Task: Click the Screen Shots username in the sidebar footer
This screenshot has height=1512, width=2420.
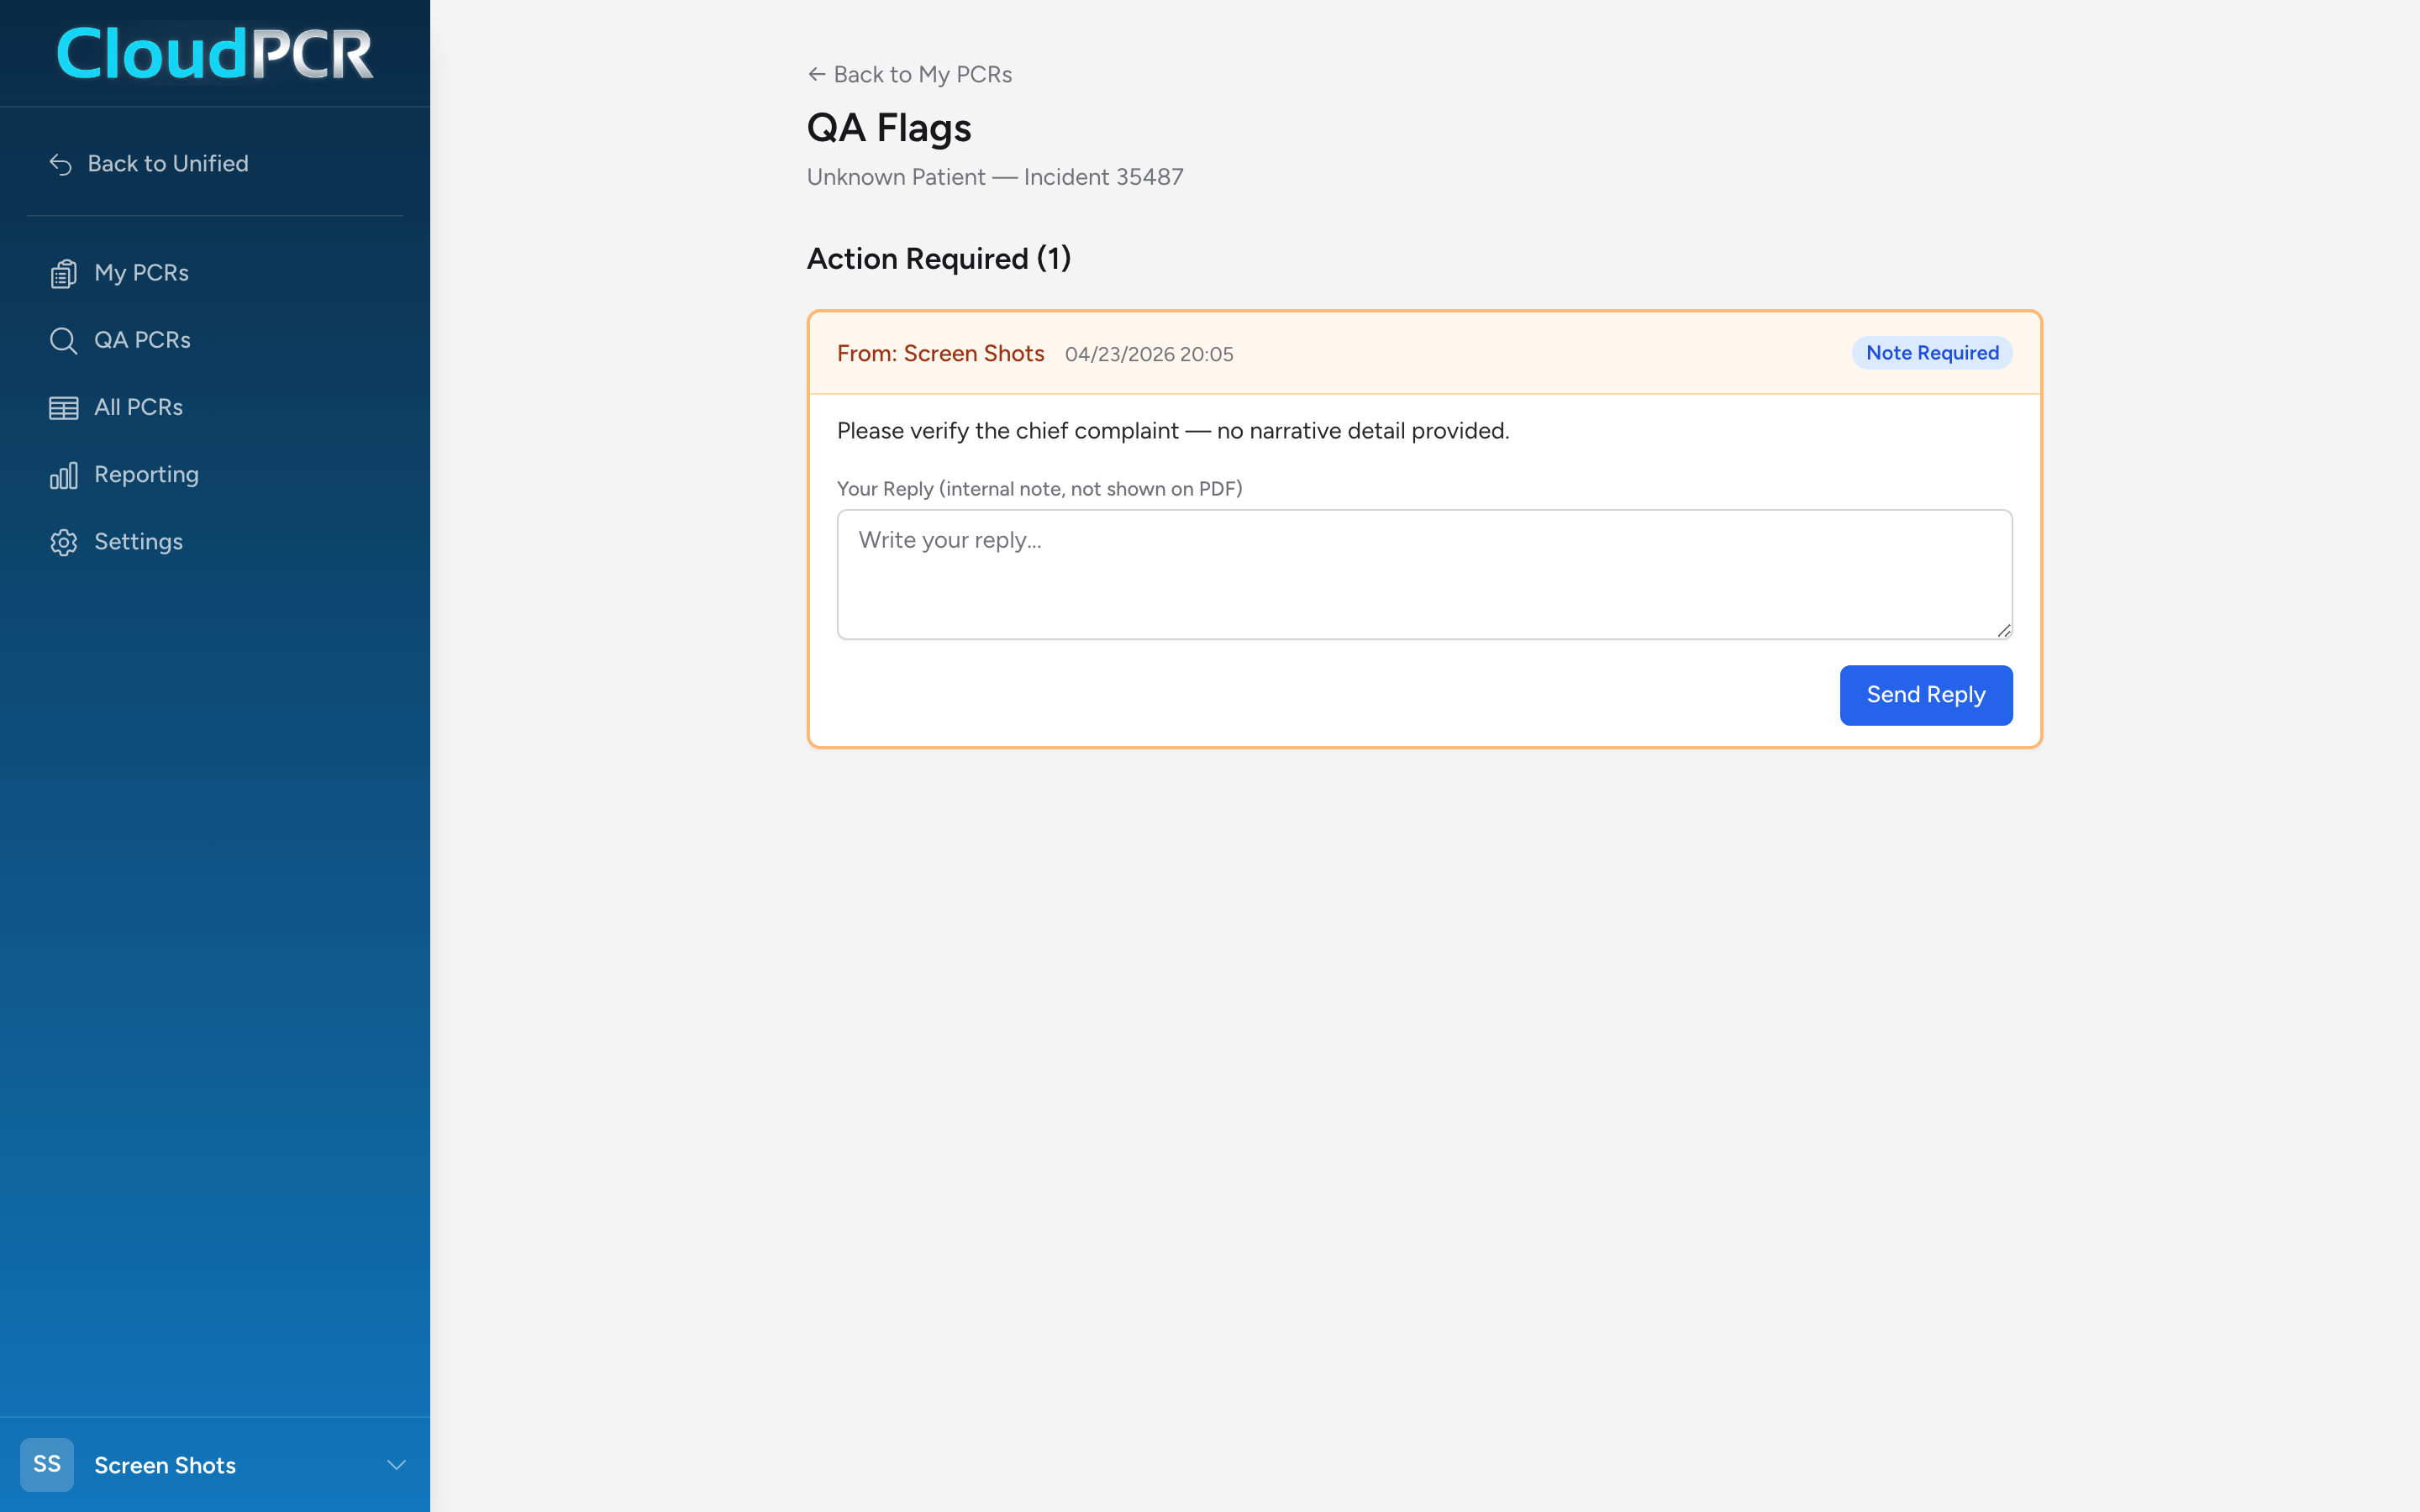Action: coord(165,1465)
